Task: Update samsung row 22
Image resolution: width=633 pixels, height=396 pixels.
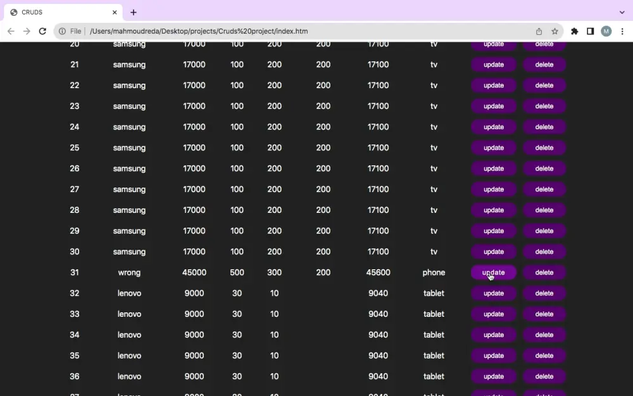Action: (x=493, y=86)
